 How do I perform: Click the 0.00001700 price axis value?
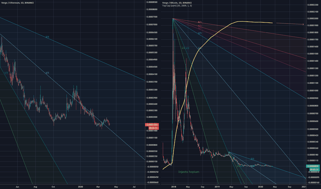(313, 40)
